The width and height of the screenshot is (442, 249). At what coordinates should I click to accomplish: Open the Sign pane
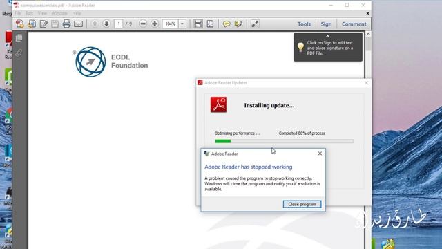point(326,24)
